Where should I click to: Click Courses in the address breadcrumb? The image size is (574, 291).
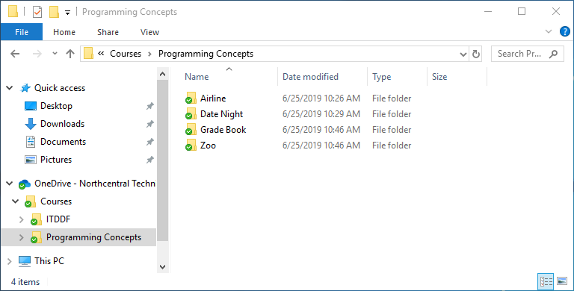(126, 54)
